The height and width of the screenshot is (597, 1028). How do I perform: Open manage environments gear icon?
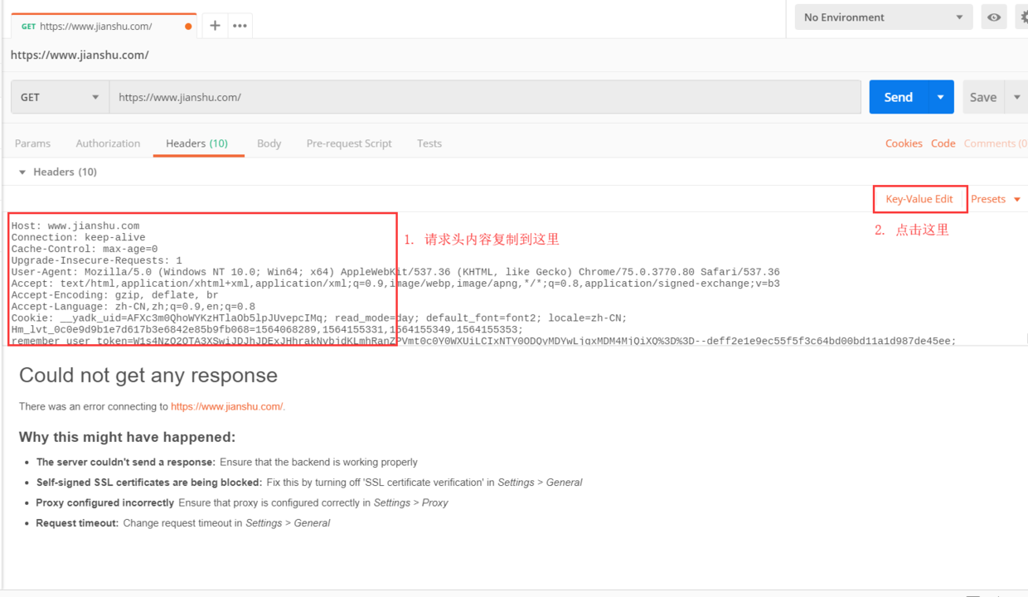click(x=1024, y=17)
